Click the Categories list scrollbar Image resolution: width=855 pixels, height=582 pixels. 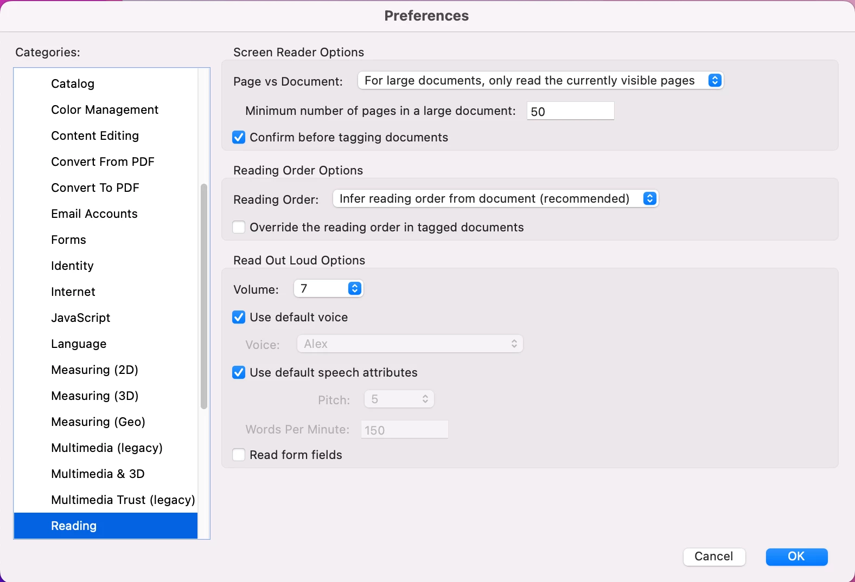(204, 296)
